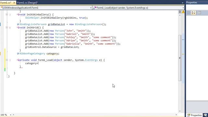Click the 'category;' field name
This screenshot has width=208, height=117.
pyautogui.click(x=53, y=53)
